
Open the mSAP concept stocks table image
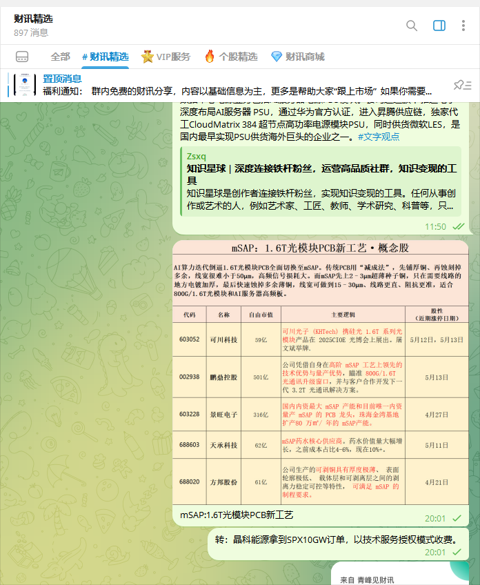pos(321,373)
